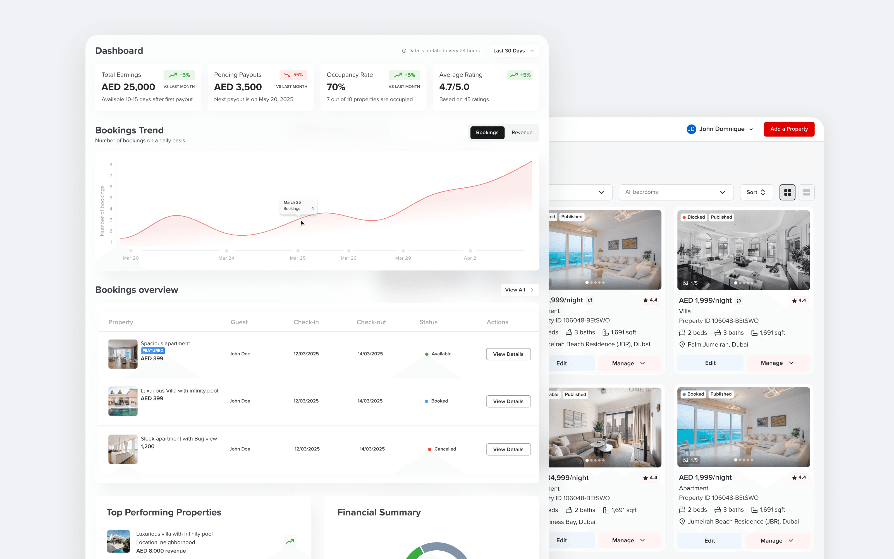Image resolution: width=894 pixels, height=559 pixels.
Task: Click baths icon on Booked Apartment card
Action: (718, 510)
